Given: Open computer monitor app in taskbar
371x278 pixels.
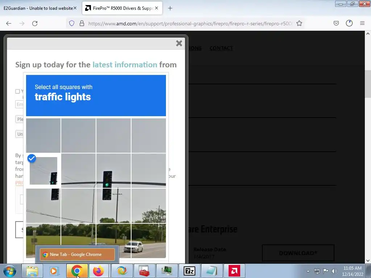Looking at the screenshot, I should point(167,271).
